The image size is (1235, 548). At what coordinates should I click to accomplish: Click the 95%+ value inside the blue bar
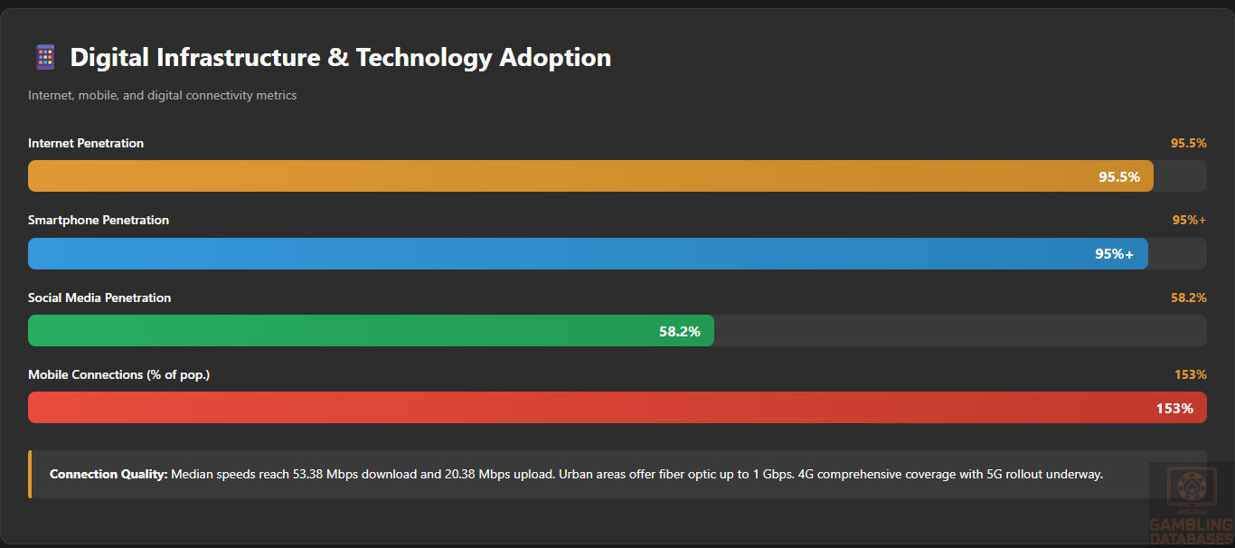click(1114, 254)
